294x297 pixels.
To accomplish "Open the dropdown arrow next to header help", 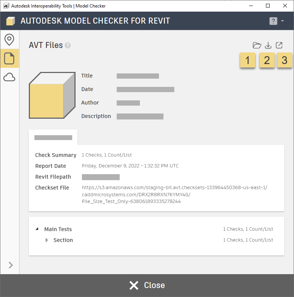I will point(282,21).
